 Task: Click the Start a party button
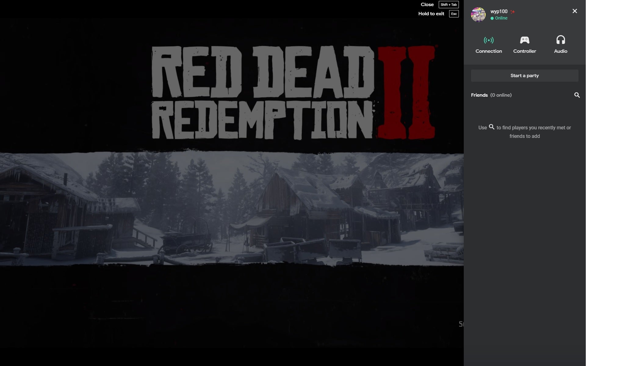(524, 76)
